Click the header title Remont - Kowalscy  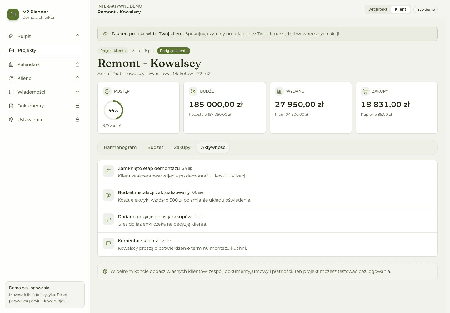click(x=119, y=12)
